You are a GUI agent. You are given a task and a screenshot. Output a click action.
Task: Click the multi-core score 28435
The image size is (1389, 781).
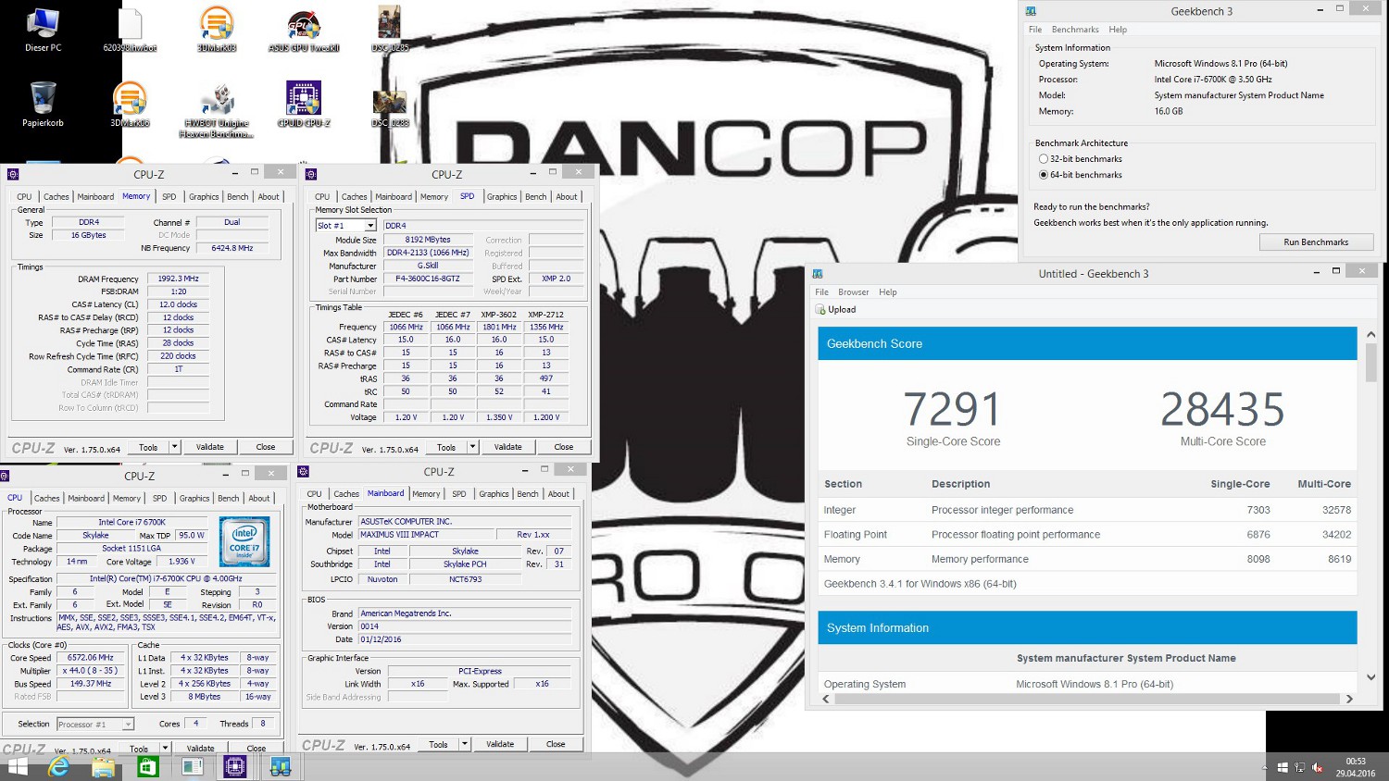1222,409
